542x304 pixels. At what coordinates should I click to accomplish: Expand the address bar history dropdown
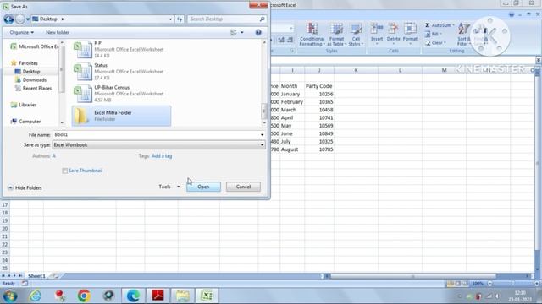click(170, 19)
